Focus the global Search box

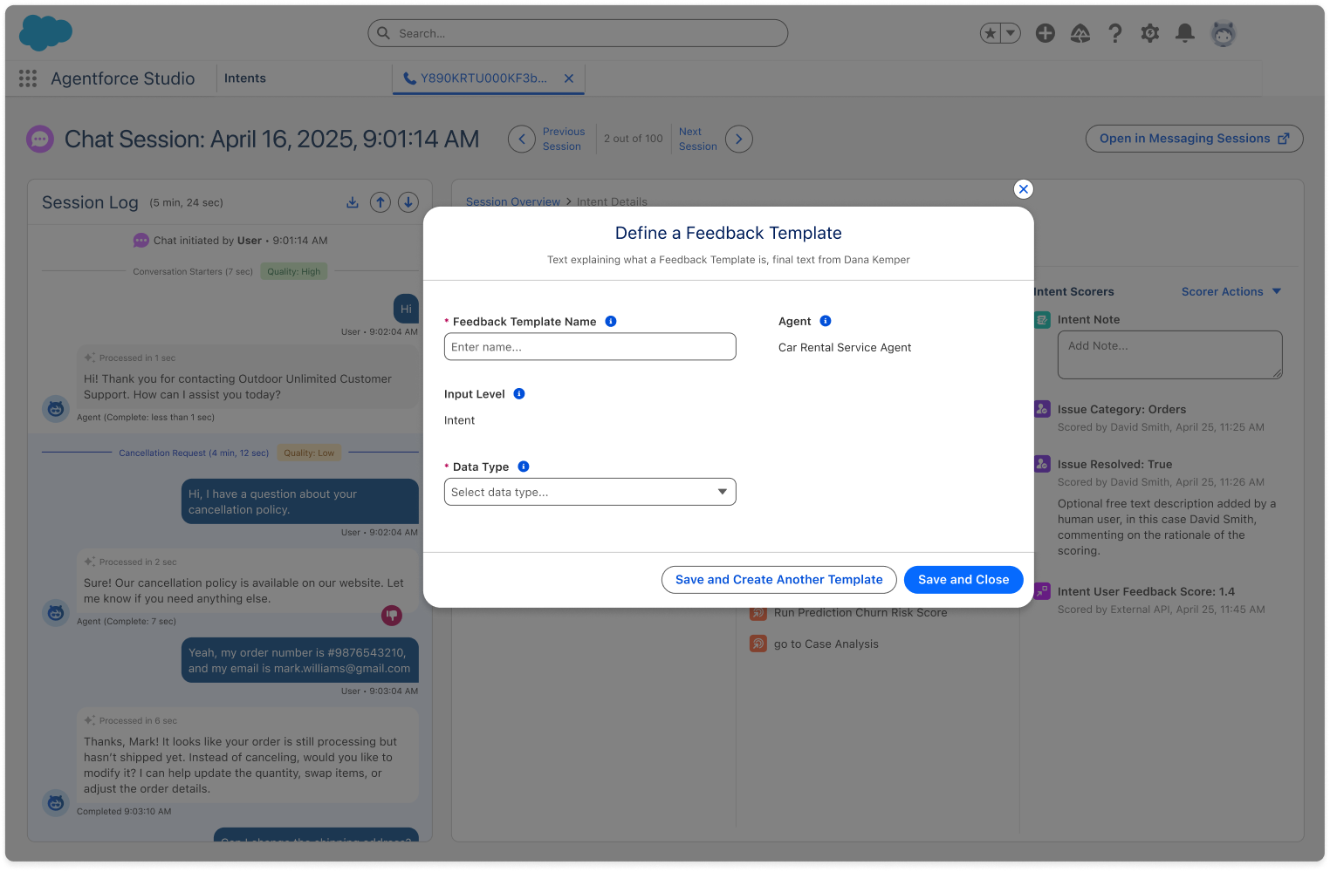tap(578, 33)
